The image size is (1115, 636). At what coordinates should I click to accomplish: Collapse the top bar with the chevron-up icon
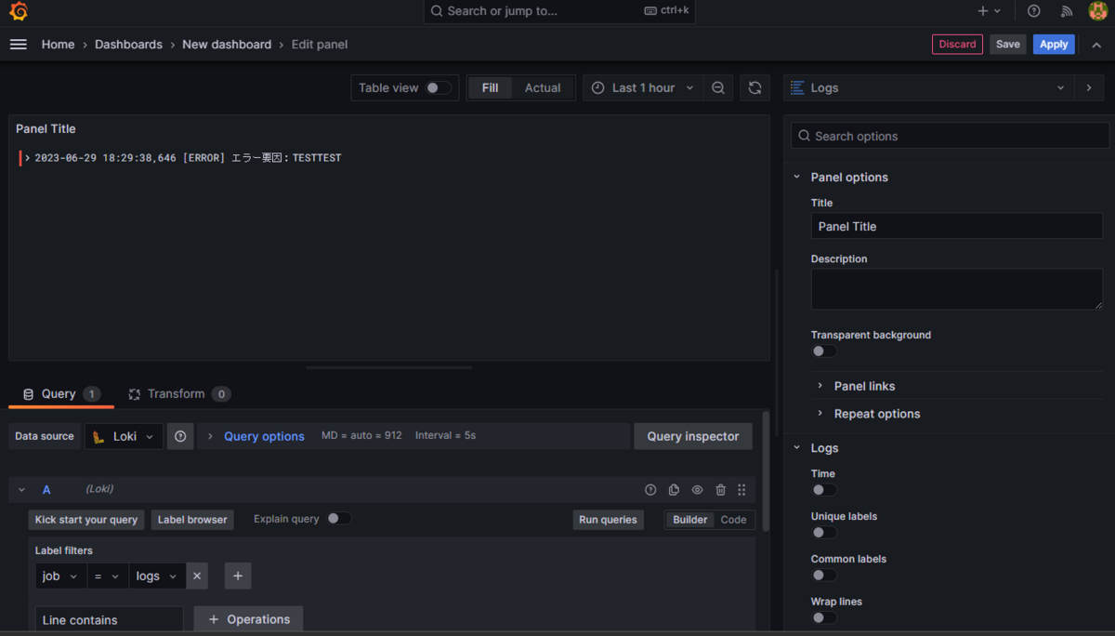click(x=1096, y=45)
